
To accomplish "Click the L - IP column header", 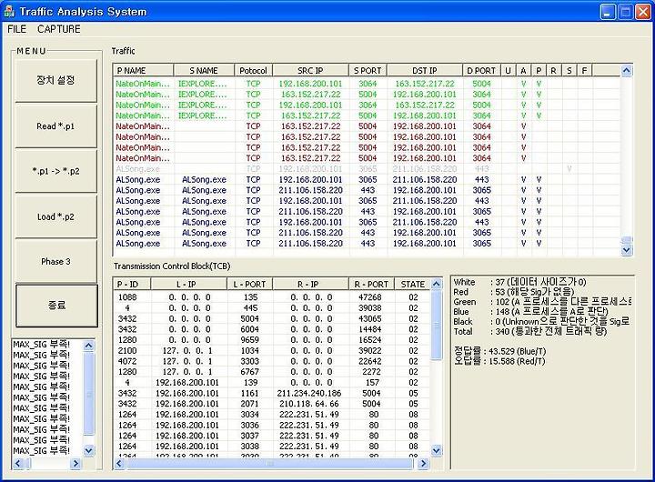I will [189, 284].
